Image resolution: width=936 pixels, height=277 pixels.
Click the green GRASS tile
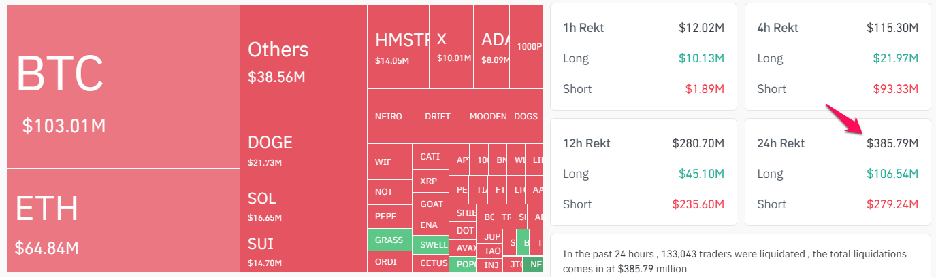389,240
